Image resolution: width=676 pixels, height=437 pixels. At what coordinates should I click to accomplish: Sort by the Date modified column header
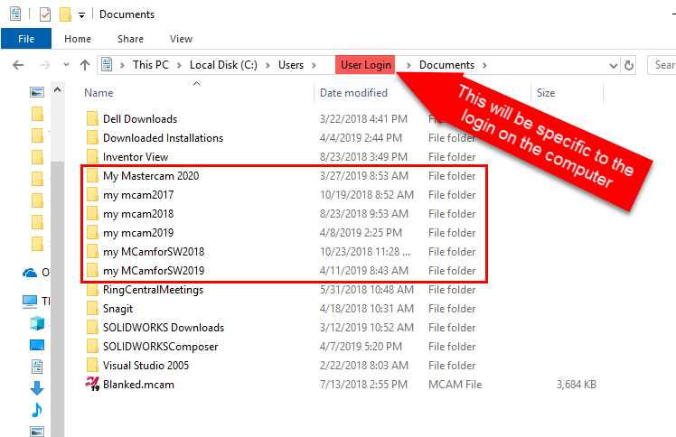[353, 93]
